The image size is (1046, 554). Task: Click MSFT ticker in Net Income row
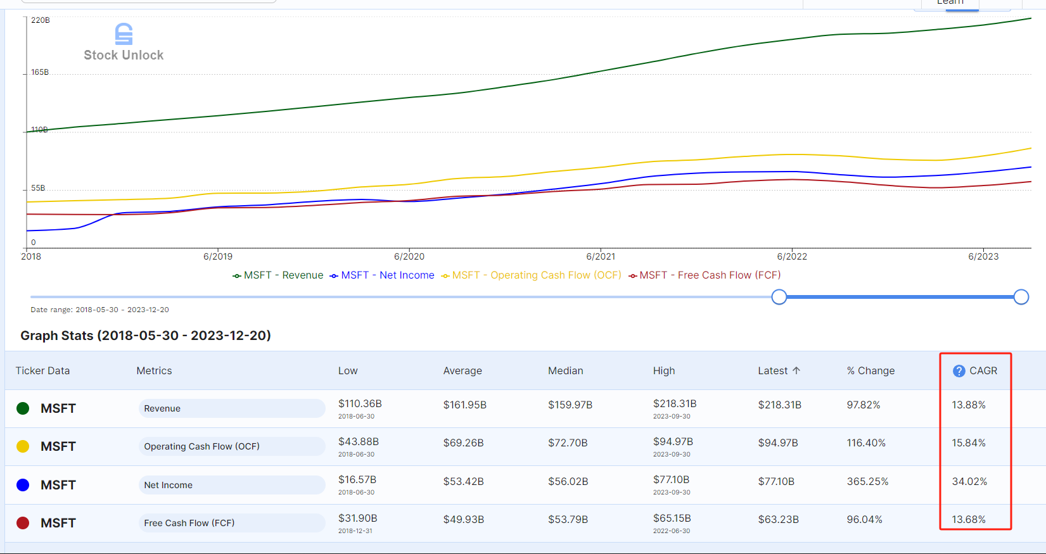pyautogui.click(x=58, y=485)
